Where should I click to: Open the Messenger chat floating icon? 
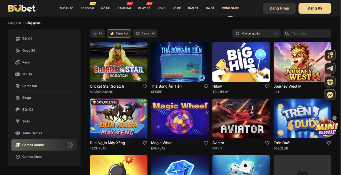pyautogui.click(x=330, y=95)
